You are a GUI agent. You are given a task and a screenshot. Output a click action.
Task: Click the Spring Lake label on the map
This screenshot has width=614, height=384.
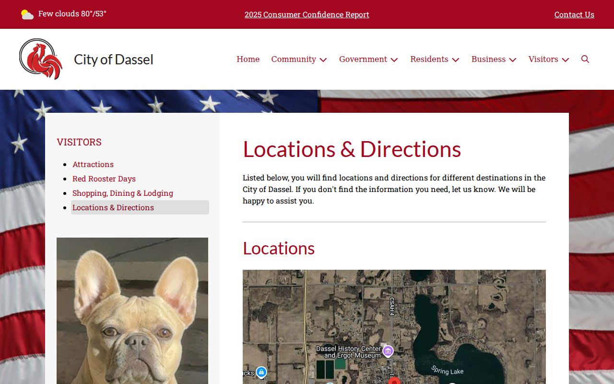(x=447, y=371)
